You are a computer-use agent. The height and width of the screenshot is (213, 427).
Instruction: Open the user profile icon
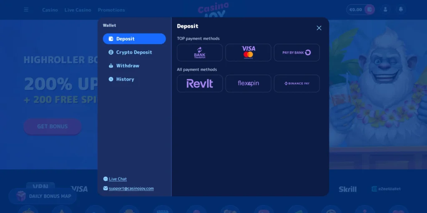pyautogui.click(x=385, y=10)
